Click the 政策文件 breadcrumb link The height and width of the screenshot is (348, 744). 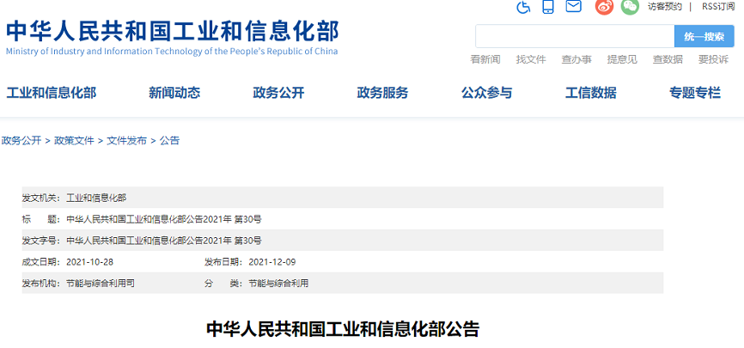[x=74, y=141]
